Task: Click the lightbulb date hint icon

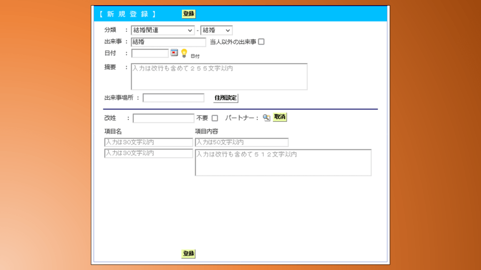Action: tap(184, 53)
